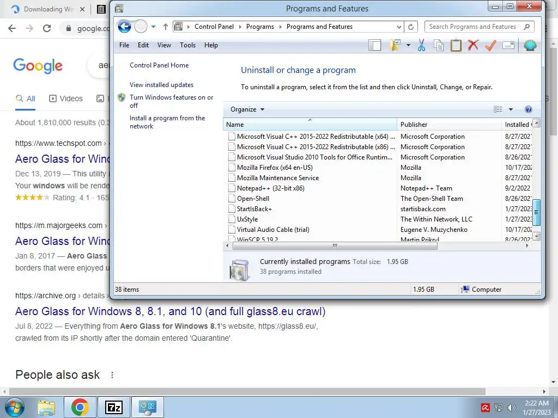Click the shield icon for Windows features

[x=122, y=97]
